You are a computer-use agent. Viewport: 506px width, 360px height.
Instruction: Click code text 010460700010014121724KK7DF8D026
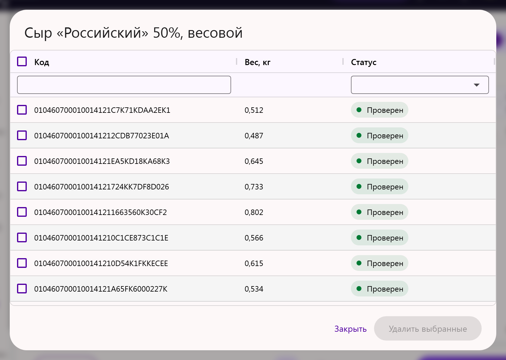(102, 187)
